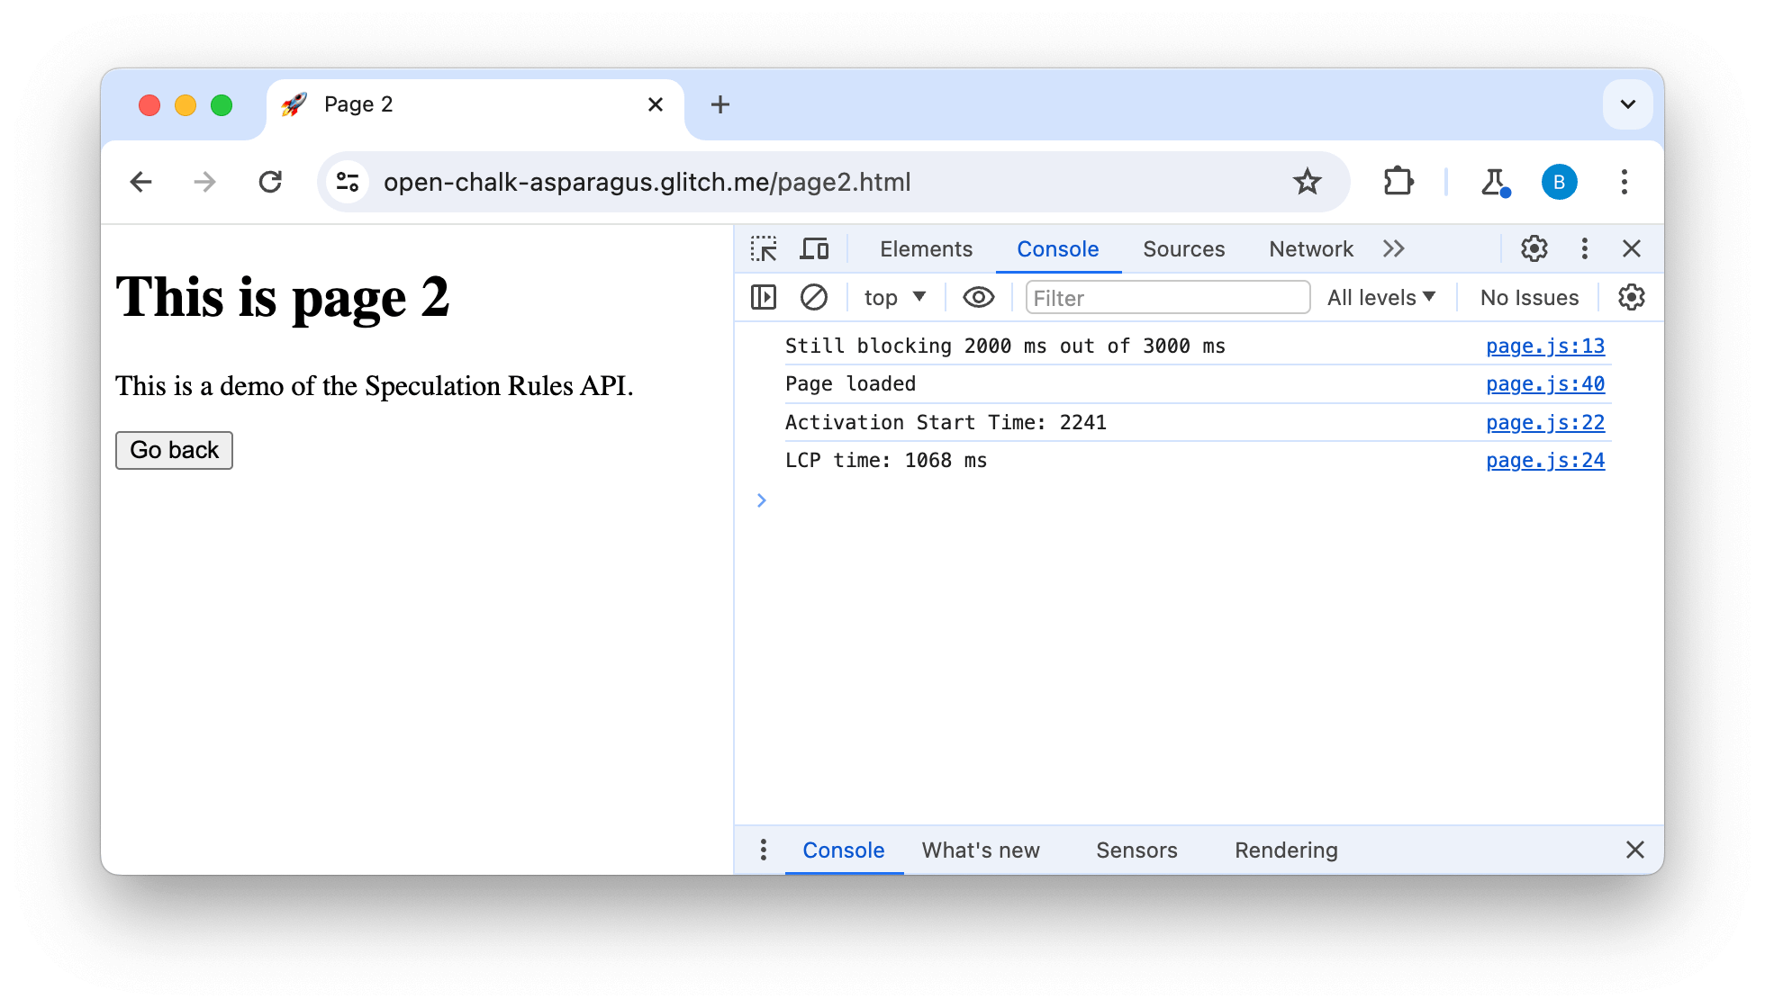The height and width of the screenshot is (1008, 1765).
Task: Click the Elements panel tab
Action: click(926, 248)
